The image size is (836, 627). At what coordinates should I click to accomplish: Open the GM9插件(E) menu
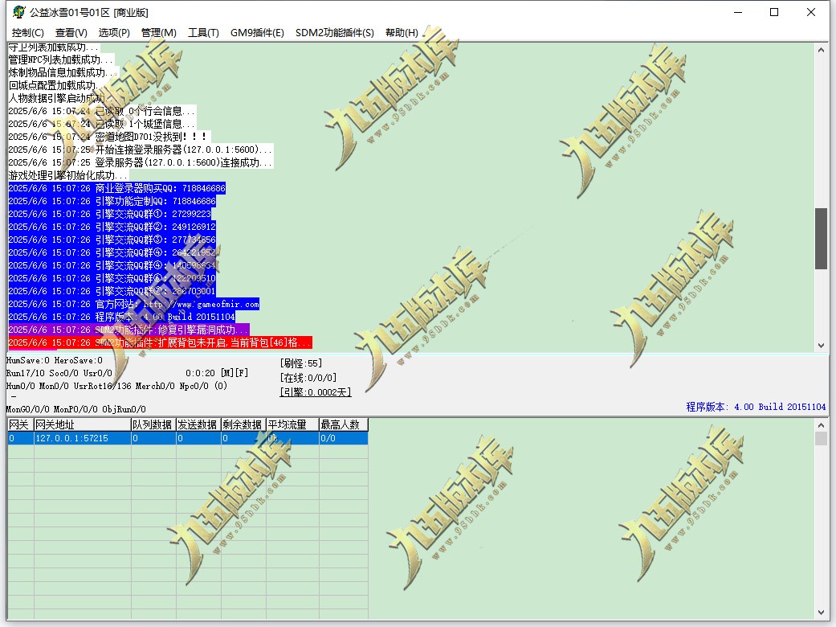point(257,32)
